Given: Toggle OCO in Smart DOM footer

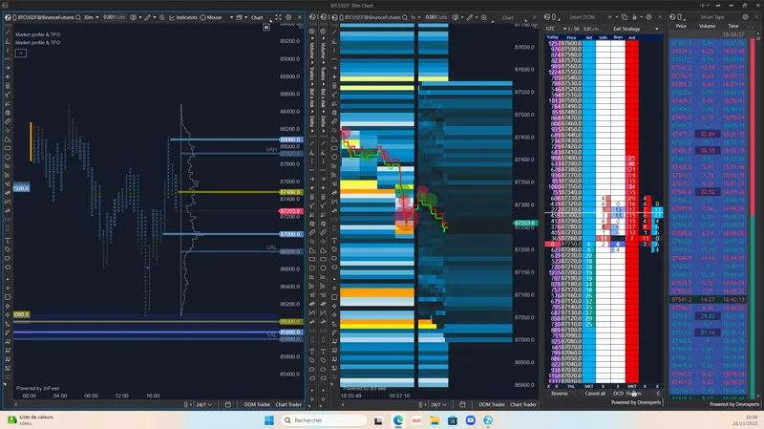Looking at the screenshot, I should pyautogui.click(x=618, y=394).
